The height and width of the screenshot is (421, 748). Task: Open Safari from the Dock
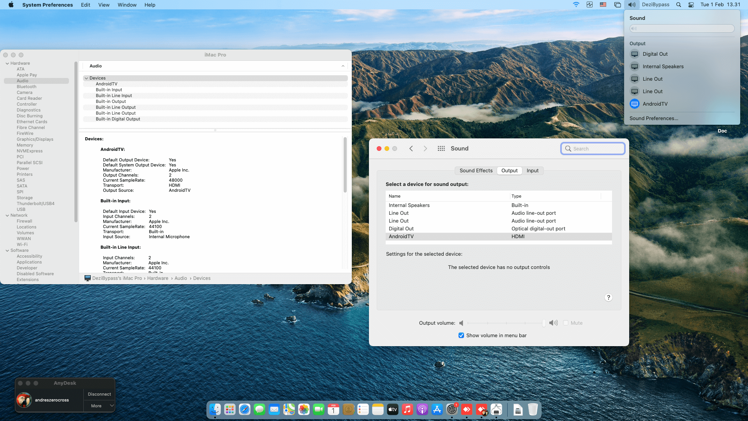click(x=245, y=409)
